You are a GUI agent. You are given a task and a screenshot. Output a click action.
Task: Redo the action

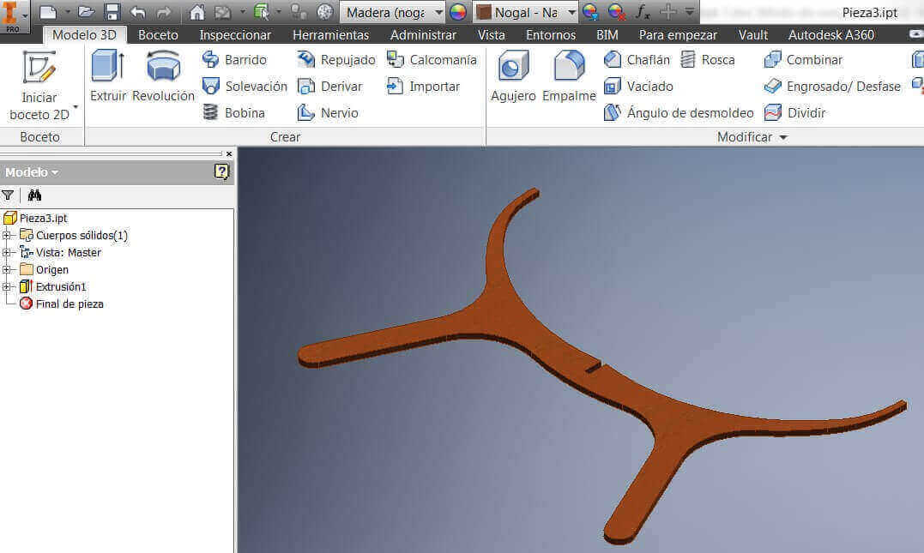(x=163, y=12)
